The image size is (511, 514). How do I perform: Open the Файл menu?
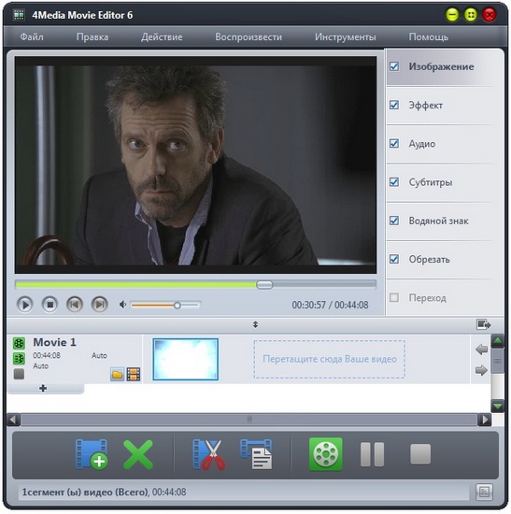point(32,36)
